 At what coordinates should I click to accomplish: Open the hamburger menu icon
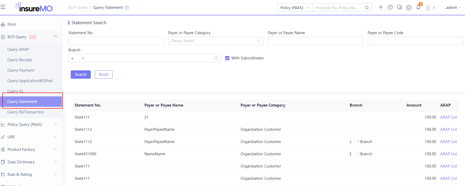pos(3,7)
